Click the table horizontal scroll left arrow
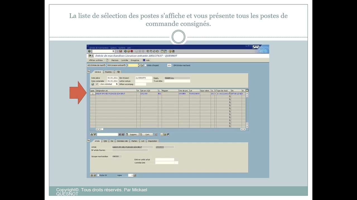 click(x=97, y=129)
